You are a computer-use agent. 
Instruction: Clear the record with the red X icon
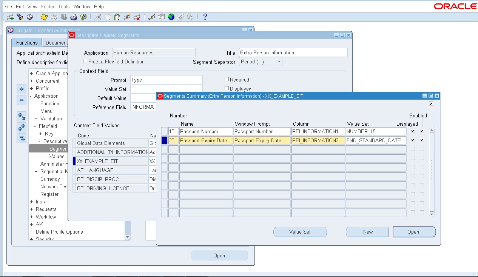point(137,17)
